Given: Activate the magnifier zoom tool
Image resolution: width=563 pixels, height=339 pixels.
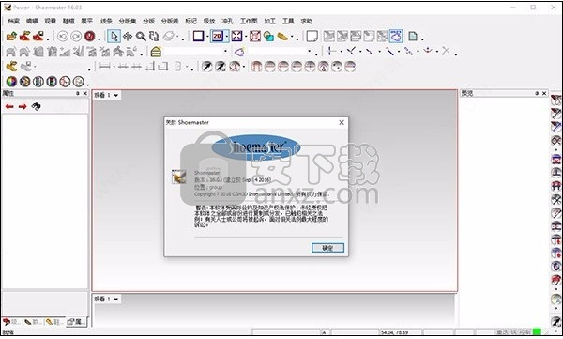Looking at the screenshot, I should [x=141, y=37].
